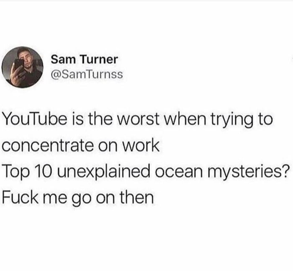Viewport: 293px width, 271px height.
Task: Open the @SamTurnss handle link
Action: [x=87, y=74]
